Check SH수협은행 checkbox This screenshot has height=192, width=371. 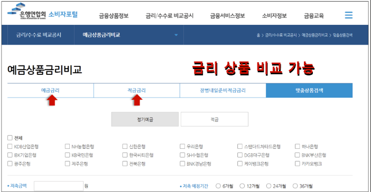(x=182, y=155)
